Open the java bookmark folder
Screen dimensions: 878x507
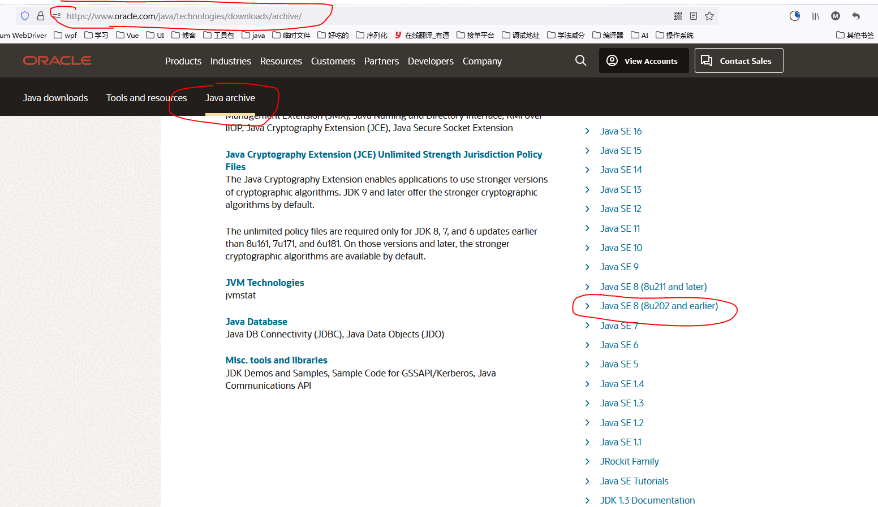pyautogui.click(x=253, y=35)
